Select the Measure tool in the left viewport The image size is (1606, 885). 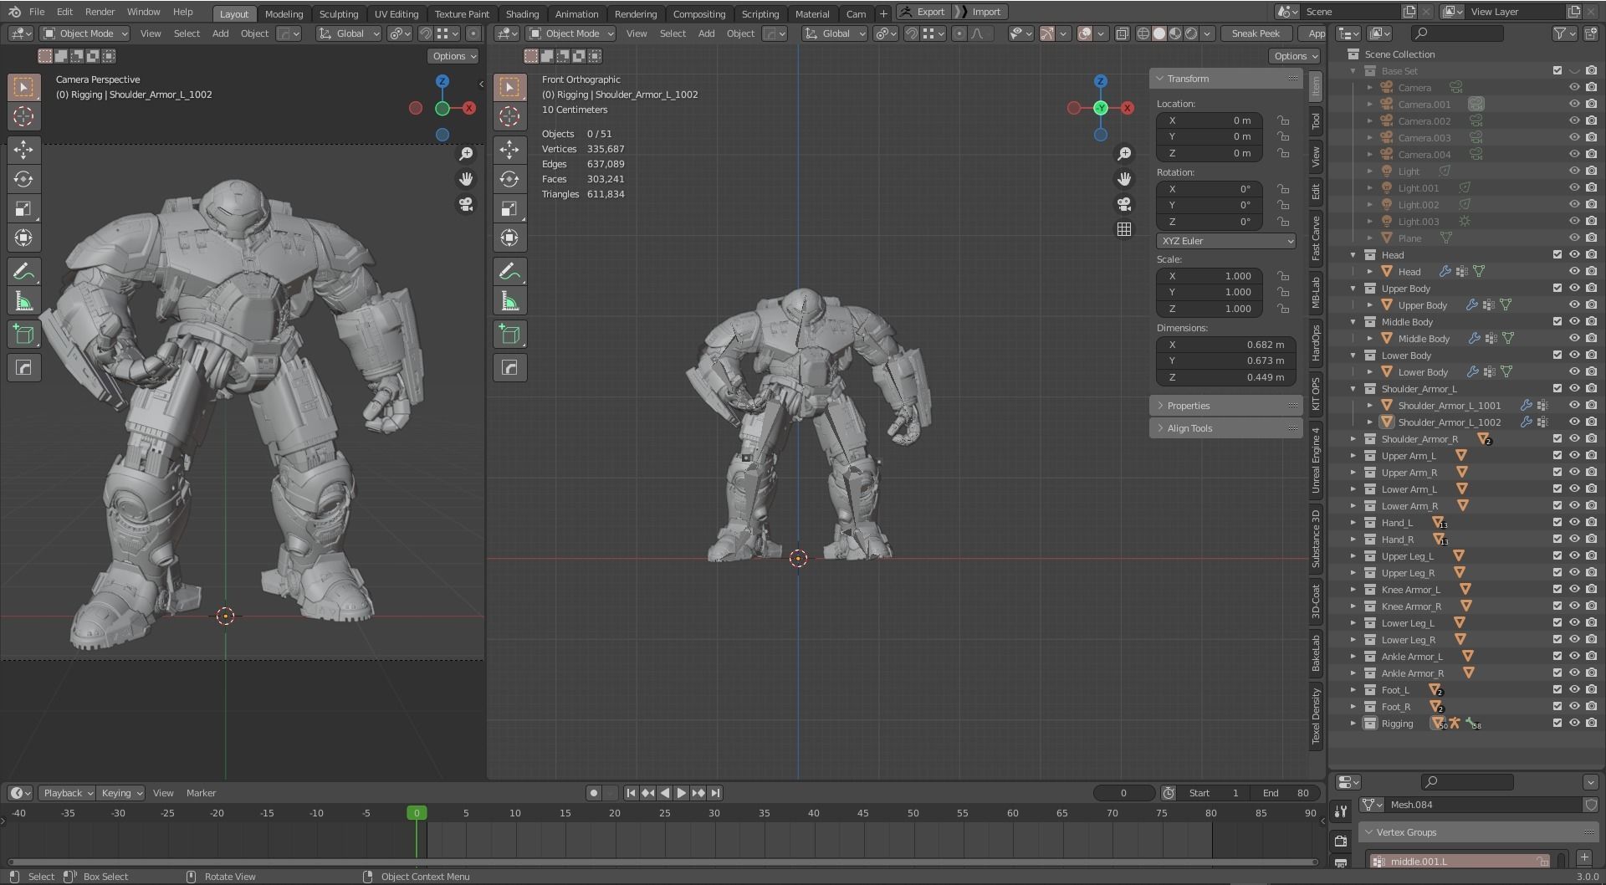(x=23, y=301)
